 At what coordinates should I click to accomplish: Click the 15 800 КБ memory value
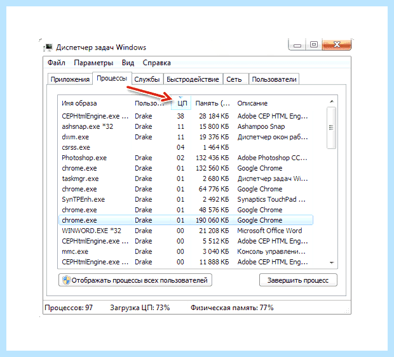tap(214, 127)
